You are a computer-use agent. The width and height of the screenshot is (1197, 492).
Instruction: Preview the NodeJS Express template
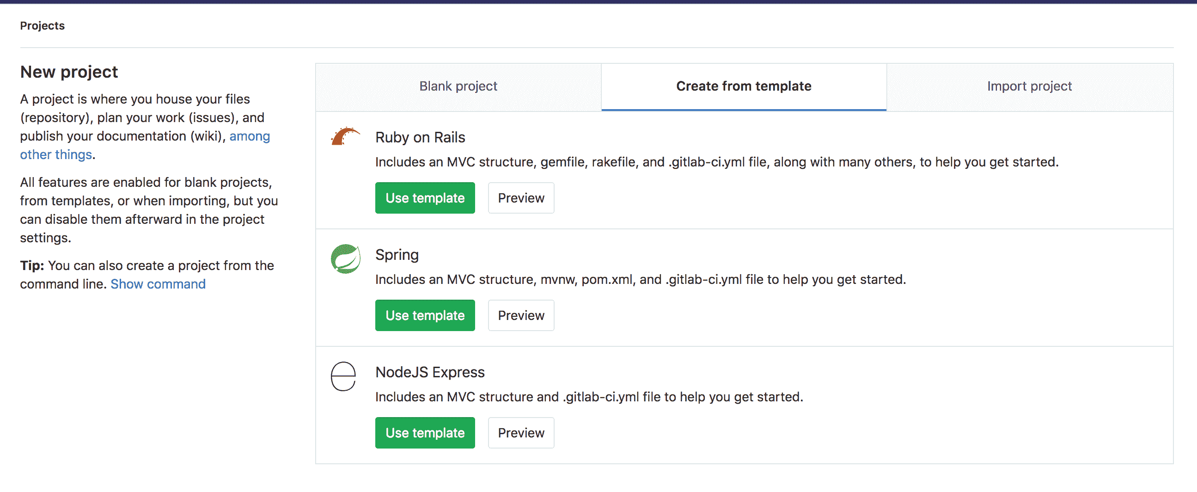coord(520,433)
